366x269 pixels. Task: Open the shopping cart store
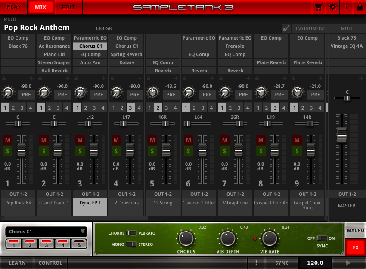(319, 7)
